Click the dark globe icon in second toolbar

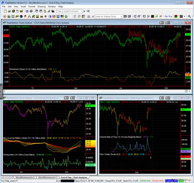(x=21, y=16)
